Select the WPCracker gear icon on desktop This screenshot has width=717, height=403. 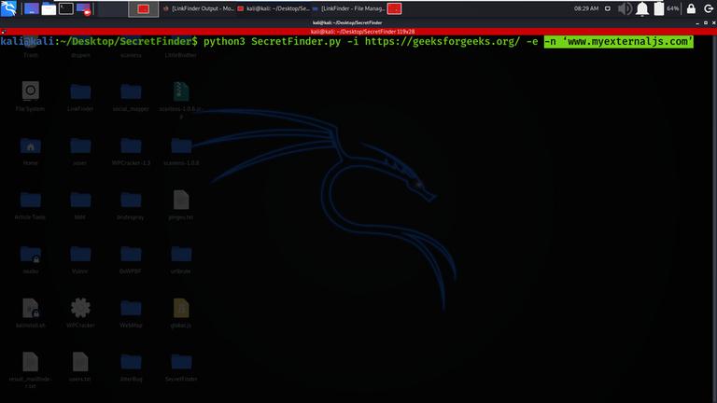(80, 313)
